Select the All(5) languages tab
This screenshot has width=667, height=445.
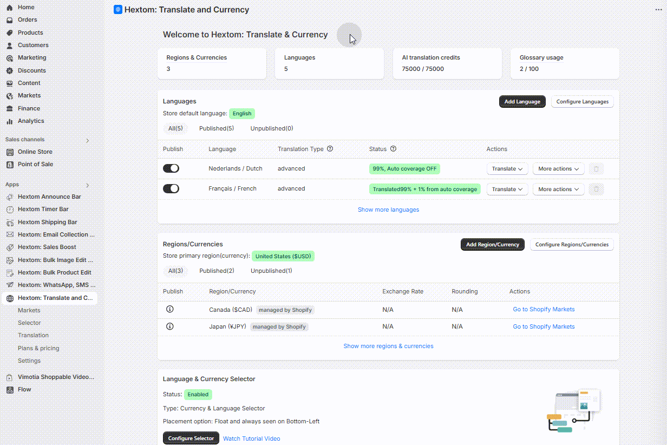[x=175, y=128]
